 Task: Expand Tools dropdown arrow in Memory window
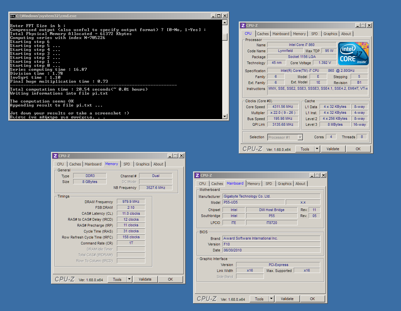tap(129, 279)
